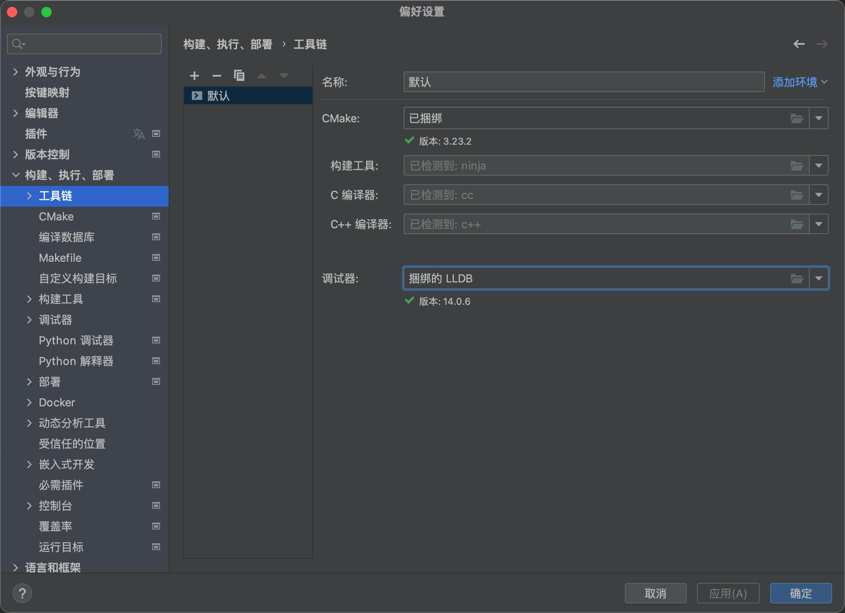
Task: Click project-level icon next to 覆盖率
Action: (x=156, y=526)
